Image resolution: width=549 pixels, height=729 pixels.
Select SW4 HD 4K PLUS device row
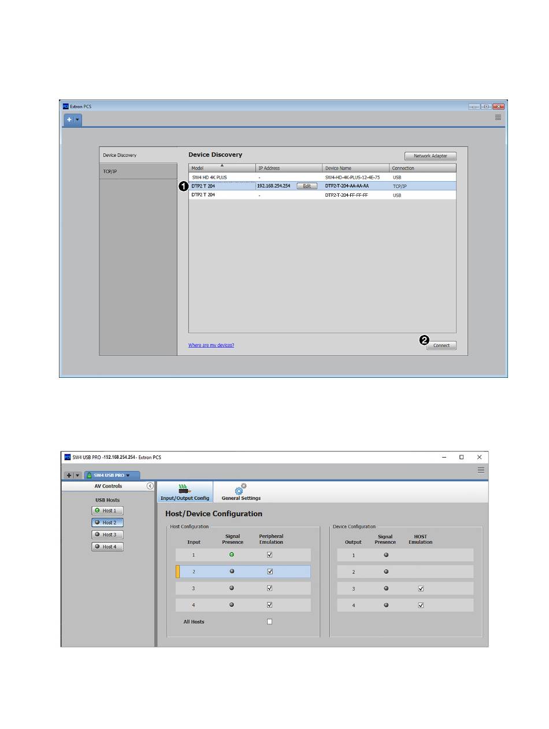322,177
